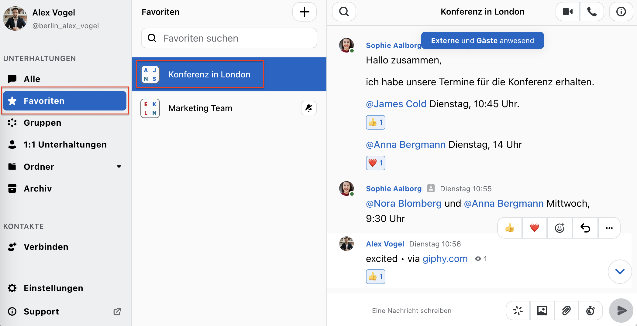React with heart in message hover toolbar
The image size is (637, 326).
(535, 228)
